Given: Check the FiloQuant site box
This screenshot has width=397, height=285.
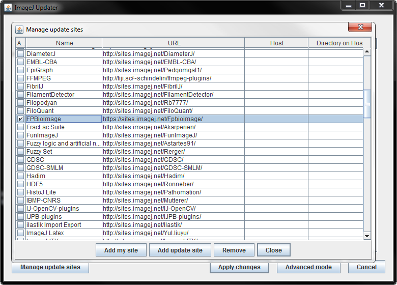Looking at the screenshot, I should [x=20, y=111].
